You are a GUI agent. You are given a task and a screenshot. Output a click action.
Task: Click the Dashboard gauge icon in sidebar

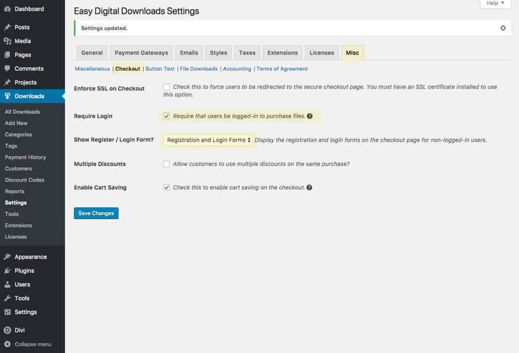[7, 9]
